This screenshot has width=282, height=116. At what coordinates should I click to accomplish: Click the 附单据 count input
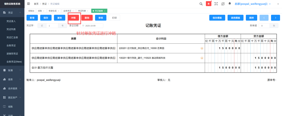[264, 26]
